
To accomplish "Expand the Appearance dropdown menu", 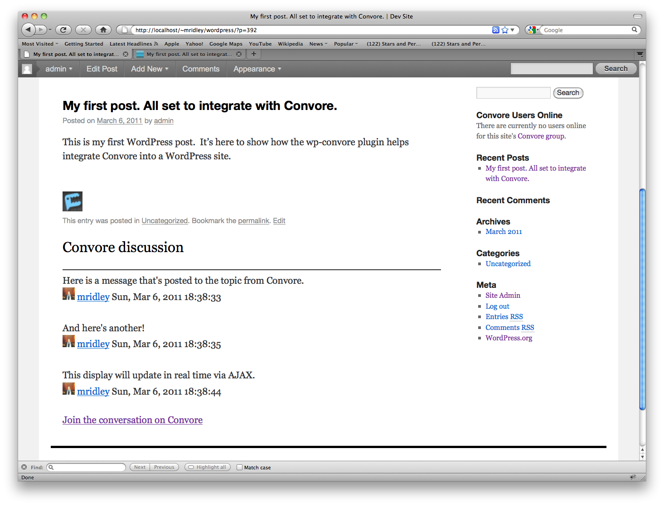I will (257, 69).
